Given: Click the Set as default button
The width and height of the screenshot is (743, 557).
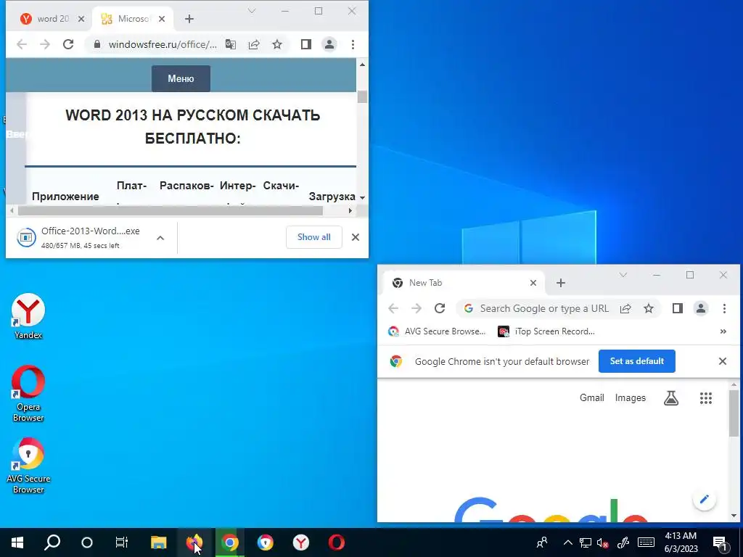Looking at the screenshot, I should pos(636,361).
